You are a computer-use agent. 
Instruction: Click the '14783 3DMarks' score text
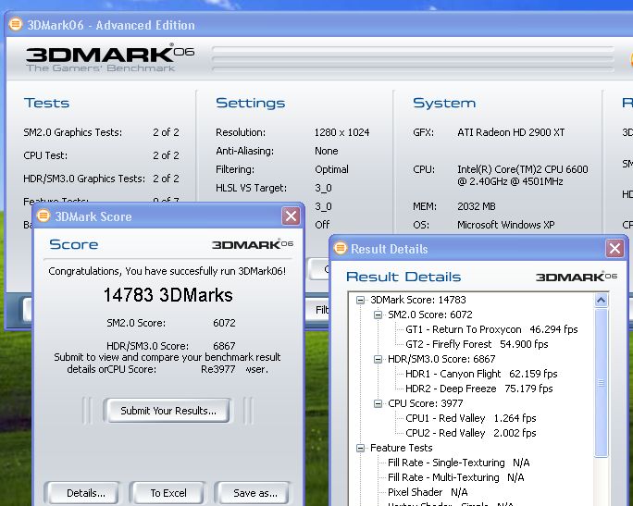pyautogui.click(x=168, y=295)
